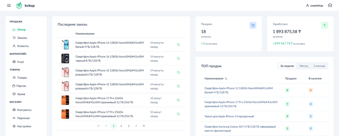View details magnifier for iPhone 16 order

coord(178,59)
